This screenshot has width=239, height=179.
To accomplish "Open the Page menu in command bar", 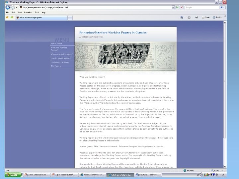I will (x=206, y=17).
